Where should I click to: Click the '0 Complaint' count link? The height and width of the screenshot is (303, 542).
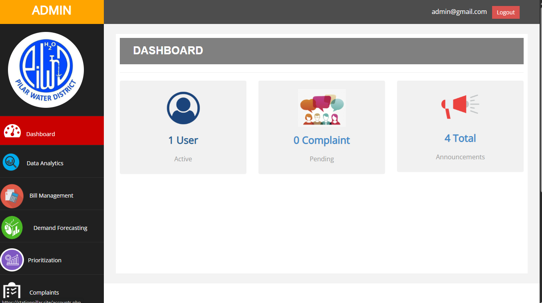(x=322, y=140)
